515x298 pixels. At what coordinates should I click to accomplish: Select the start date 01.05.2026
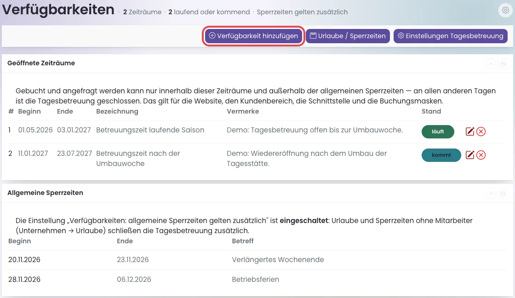pyautogui.click(x=35, y=130)
